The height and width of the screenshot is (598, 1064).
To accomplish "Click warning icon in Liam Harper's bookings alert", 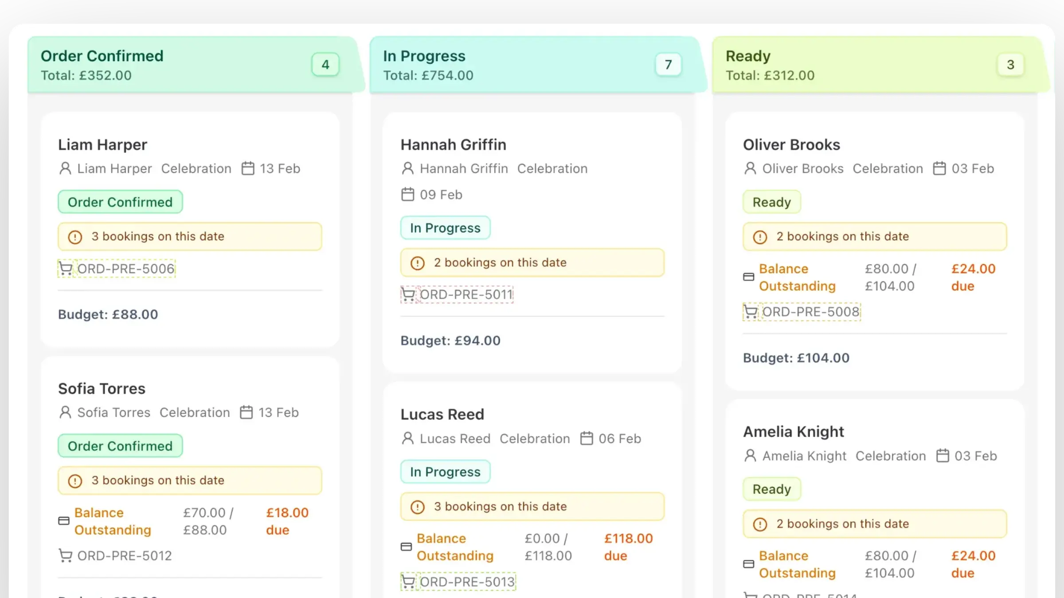I will (x=75, y=237).
